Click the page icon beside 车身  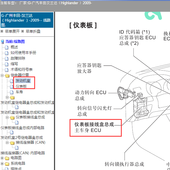coord(12,92)
